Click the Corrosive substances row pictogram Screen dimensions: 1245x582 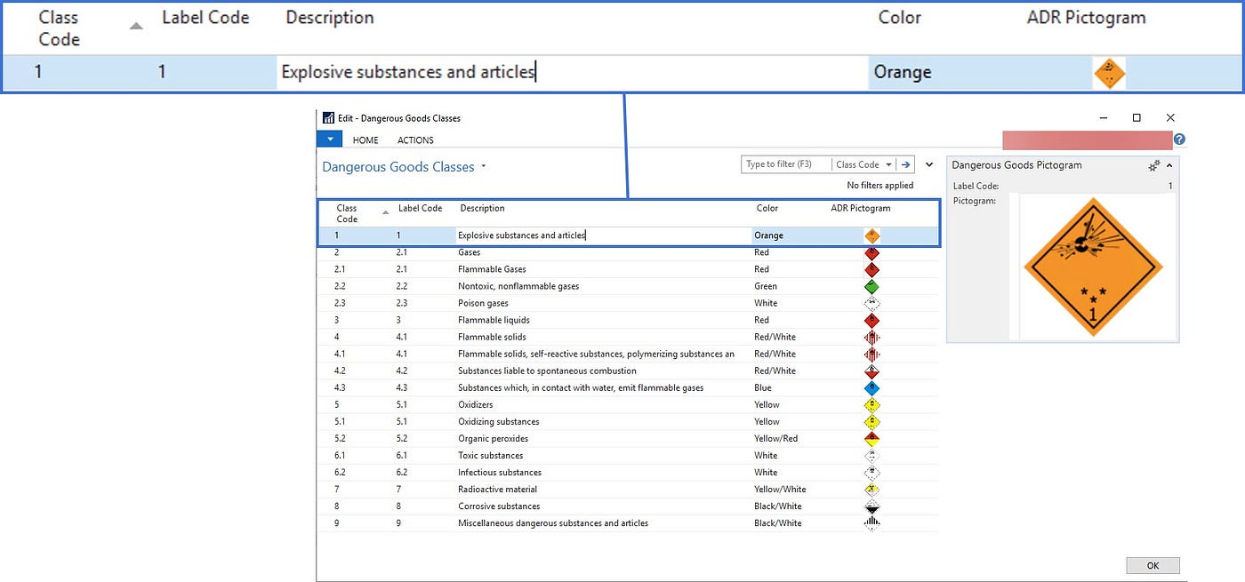click(x=872, y=506)
